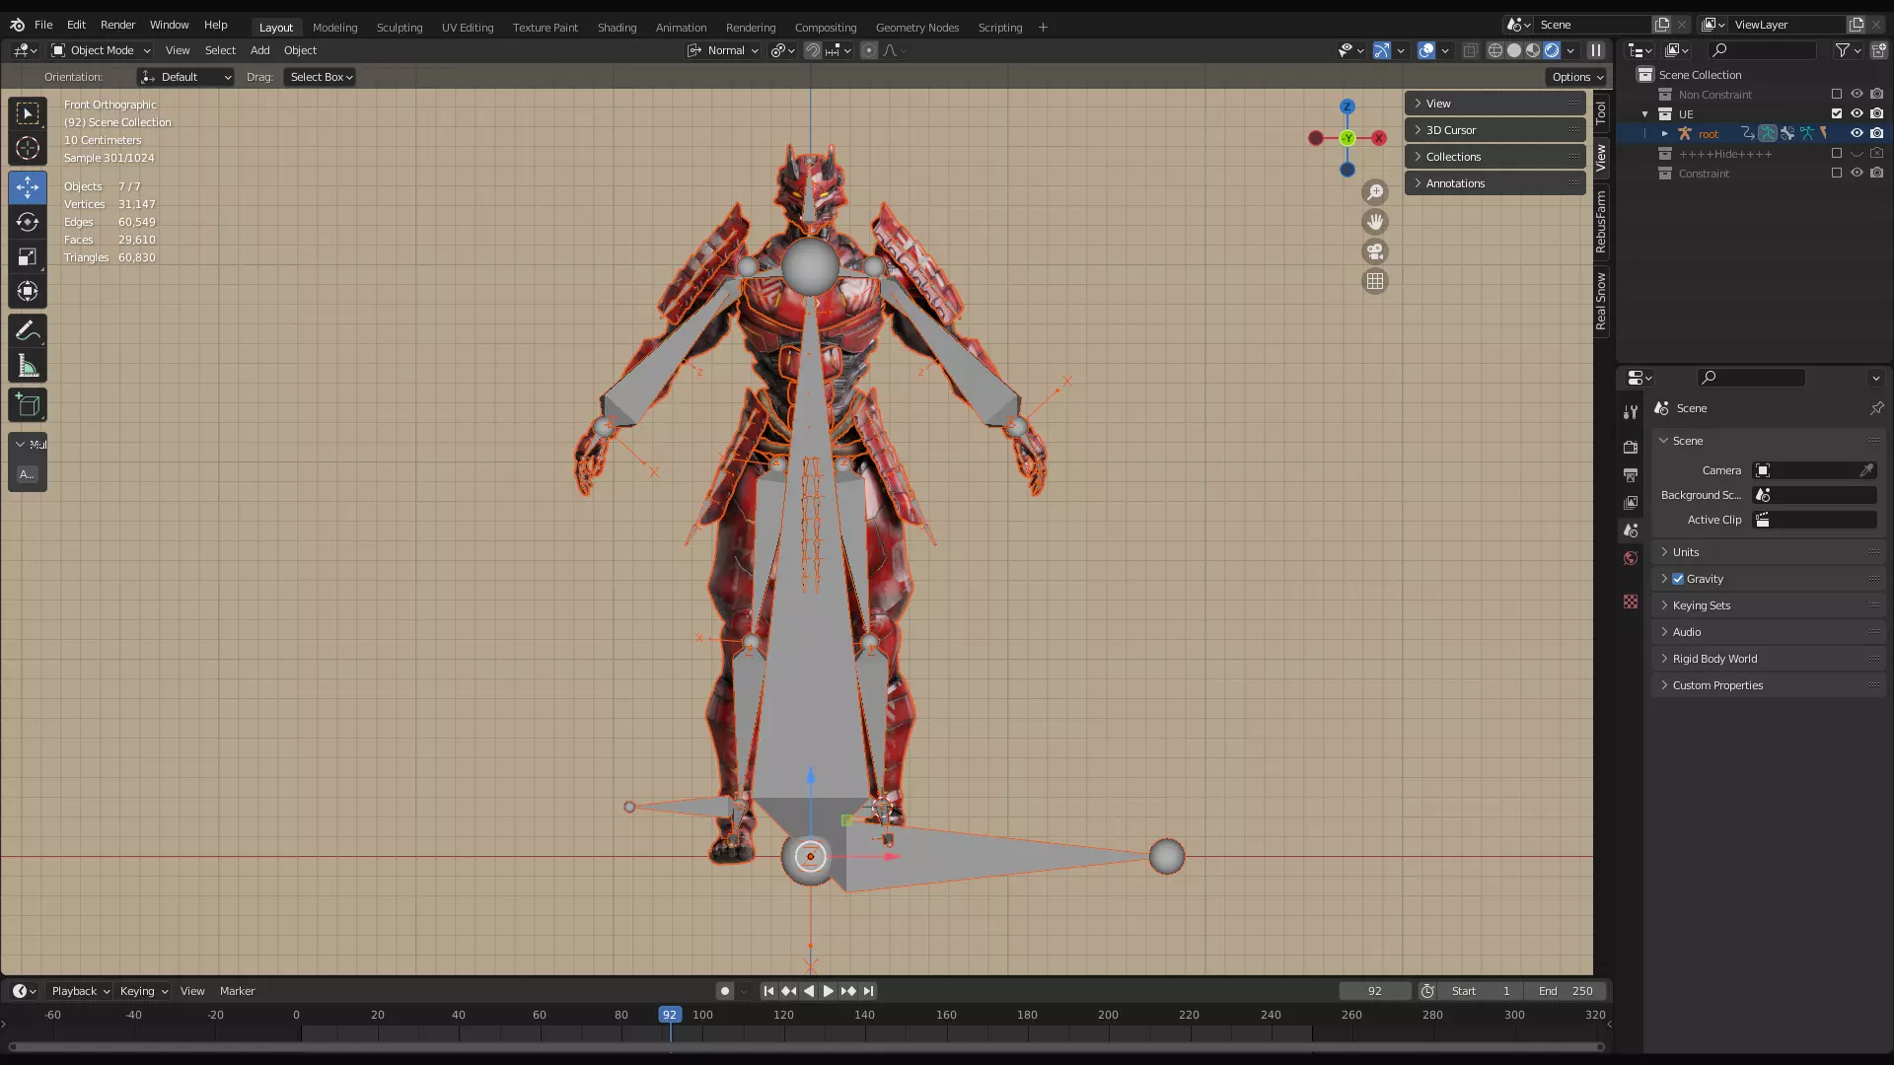
Task: Open Drag Select Box dropdown
Action: (x=321, y=77)
